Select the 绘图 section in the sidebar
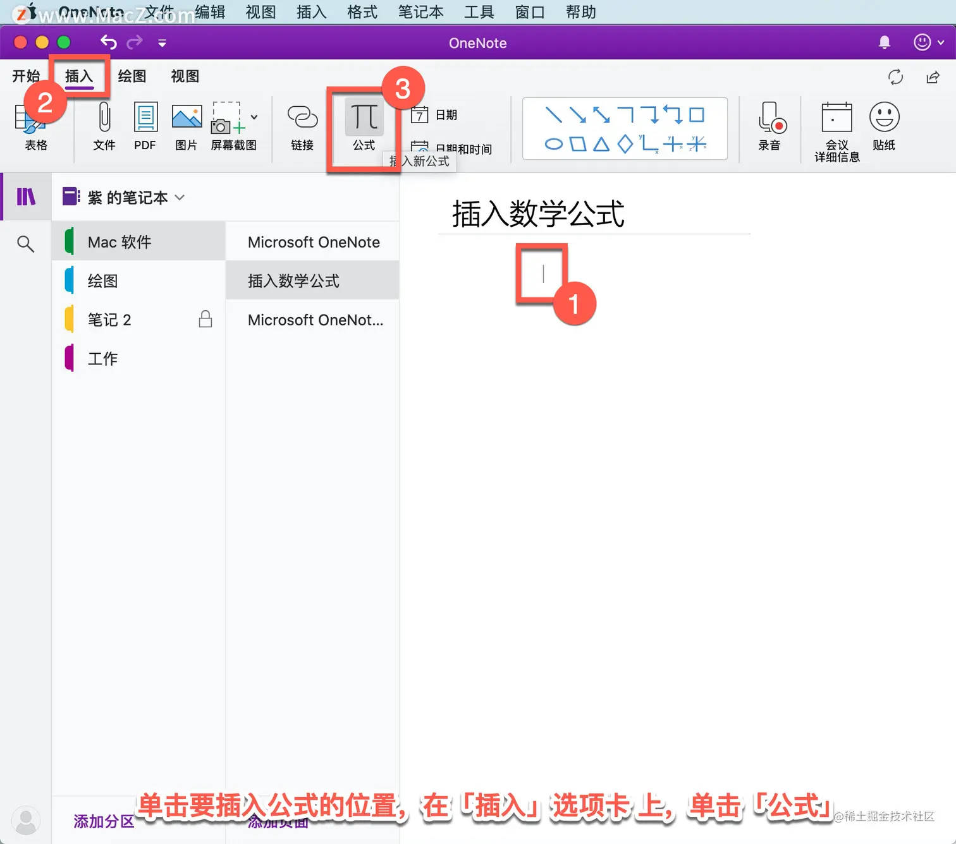 [x=138, y=280]
